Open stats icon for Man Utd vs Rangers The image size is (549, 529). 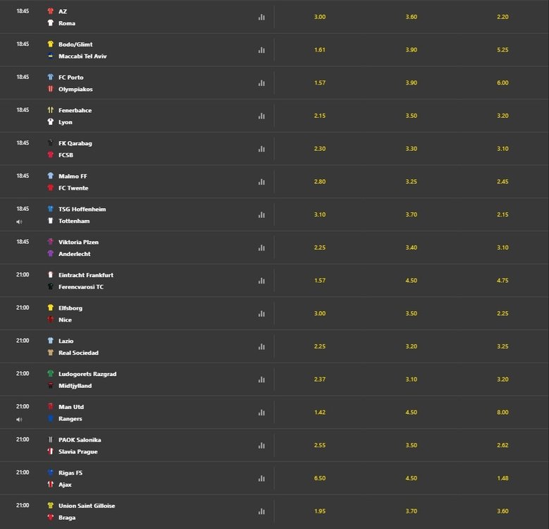point(261,412)
